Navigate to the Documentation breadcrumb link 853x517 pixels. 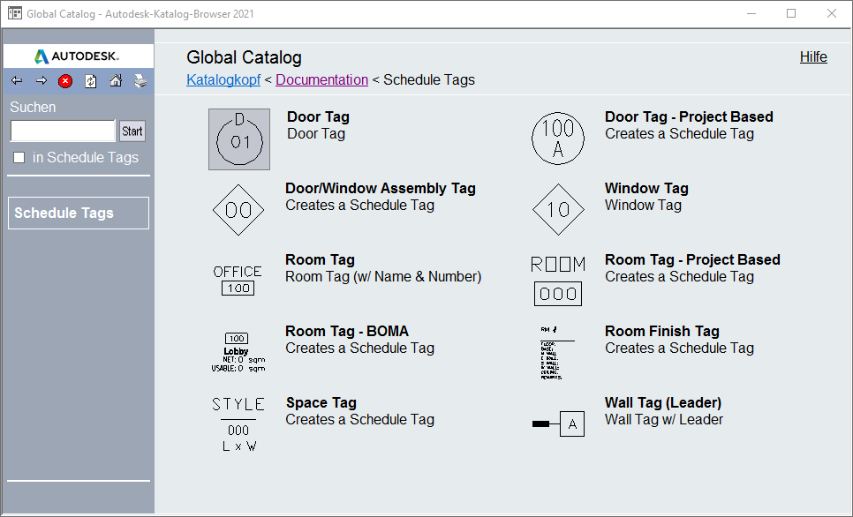(321, 80)
